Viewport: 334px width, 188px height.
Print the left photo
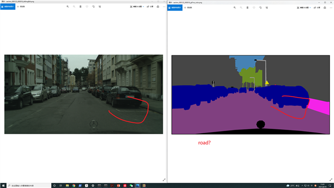(158, 7)
